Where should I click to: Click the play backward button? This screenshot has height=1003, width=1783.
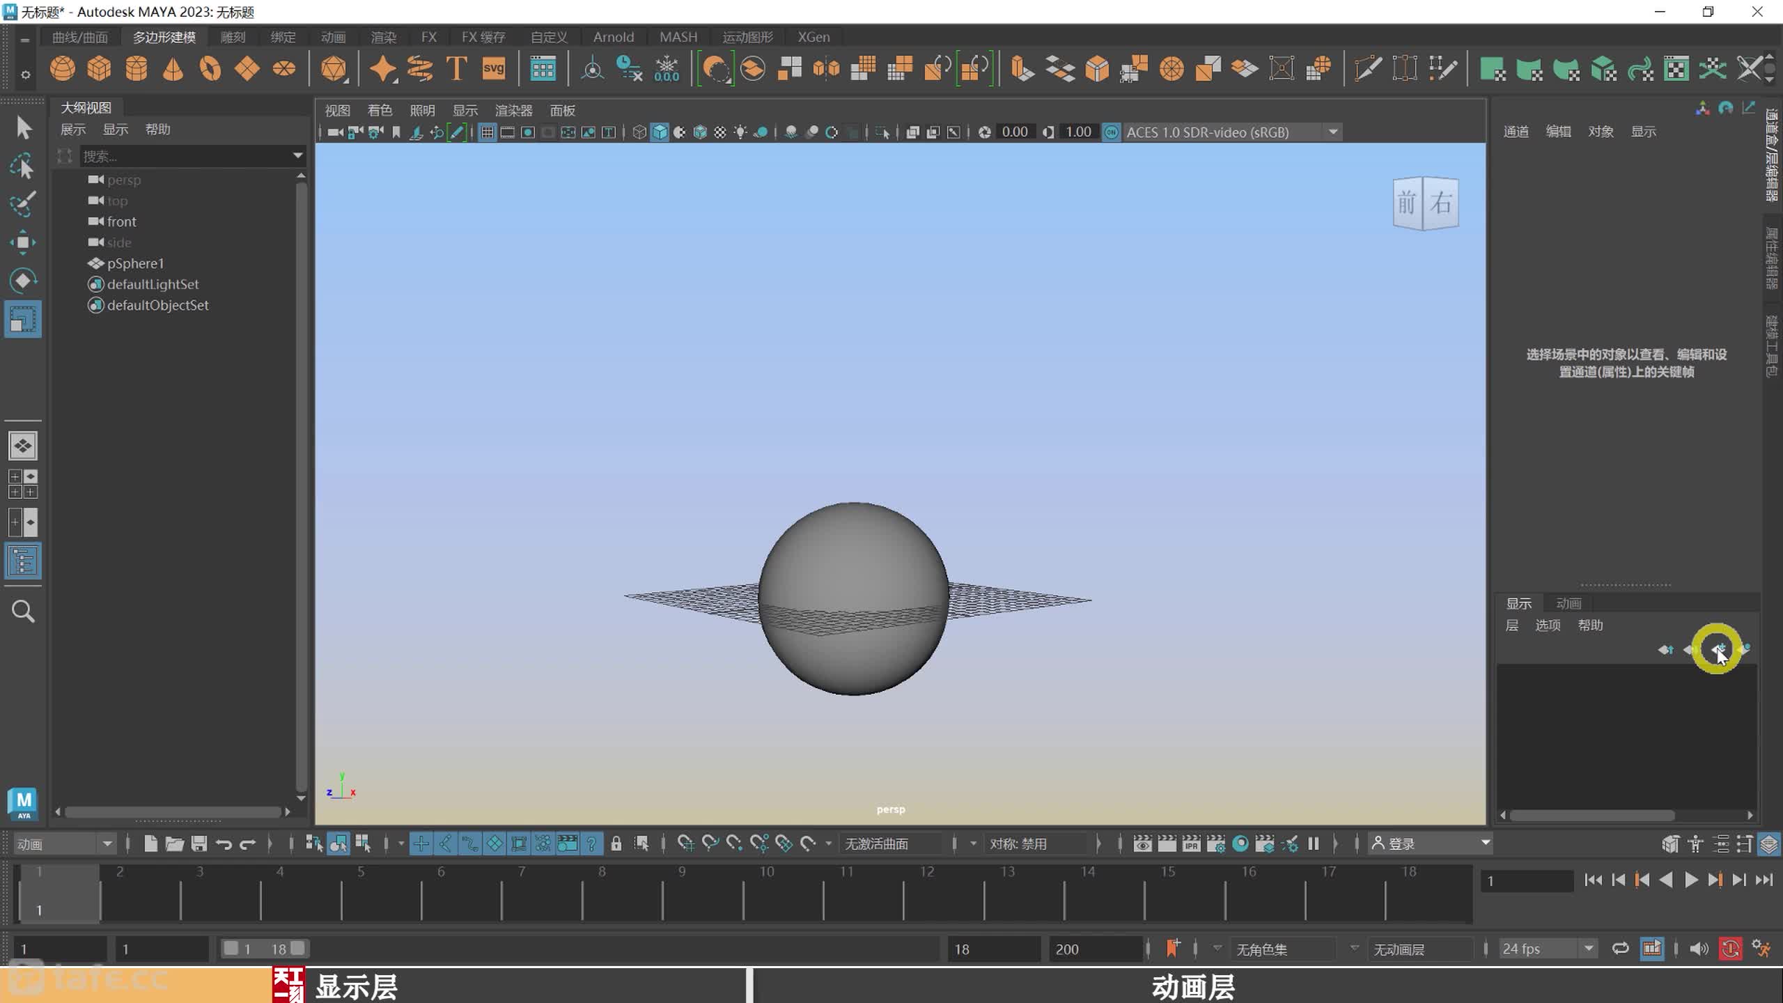[x=1666, y=880]
